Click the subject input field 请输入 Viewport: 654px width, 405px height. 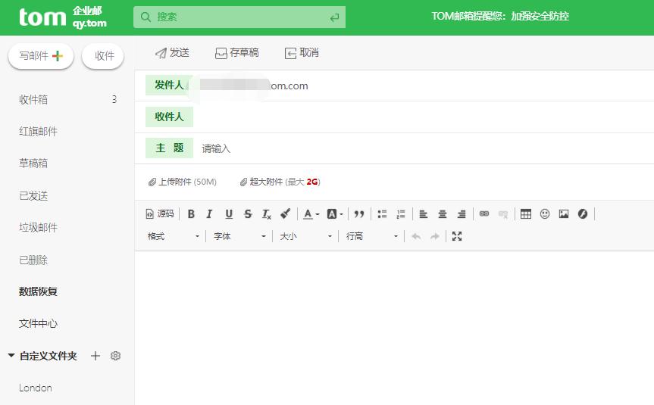(x=424, y=148)
